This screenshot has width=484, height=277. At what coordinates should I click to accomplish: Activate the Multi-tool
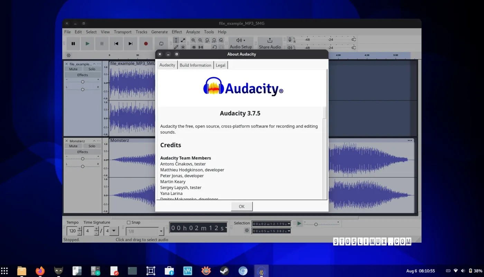coord(183,47)
